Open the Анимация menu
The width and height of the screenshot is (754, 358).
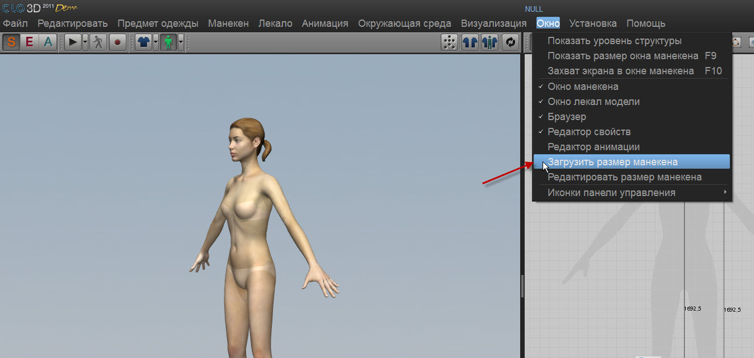(x=325, y=23)
